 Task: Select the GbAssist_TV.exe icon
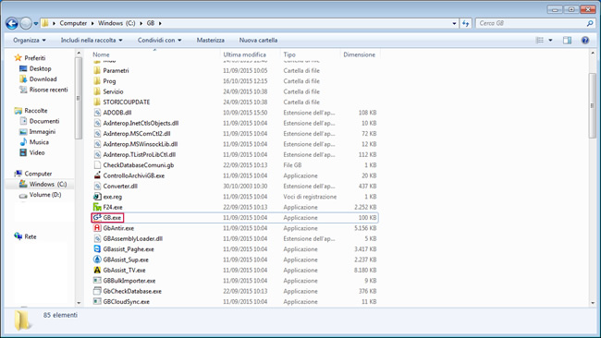tap(97, 271)
